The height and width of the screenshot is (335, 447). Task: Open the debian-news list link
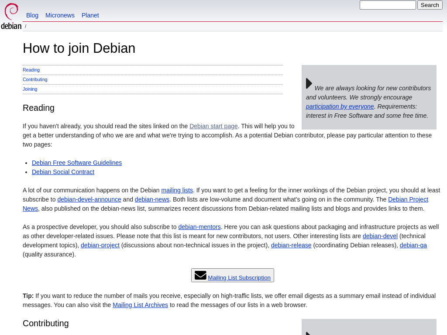coord(152,199)
